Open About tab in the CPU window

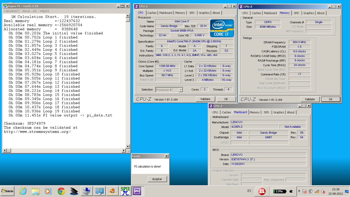tap(216, 13)
